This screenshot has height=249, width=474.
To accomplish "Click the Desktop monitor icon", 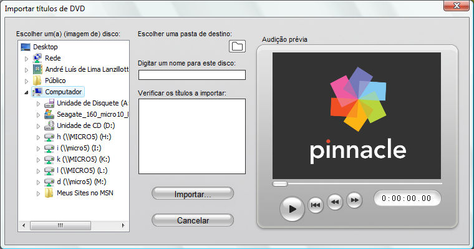I will [26, 47].
